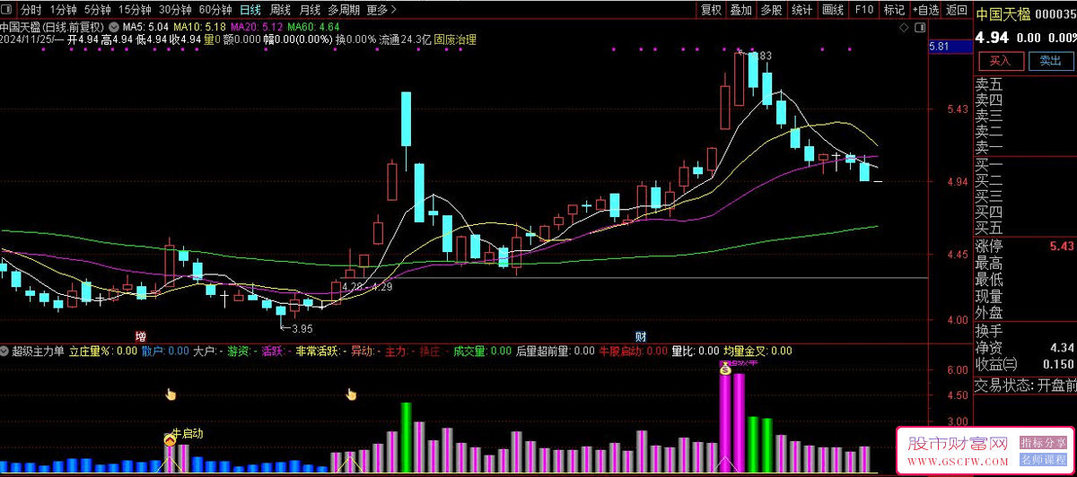1077x477 pixels.
Task: Click the 卖一 order book row
Action: coord(1025,147)
